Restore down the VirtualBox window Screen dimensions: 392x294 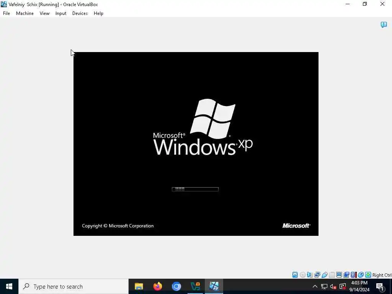(x=365, y=4)
